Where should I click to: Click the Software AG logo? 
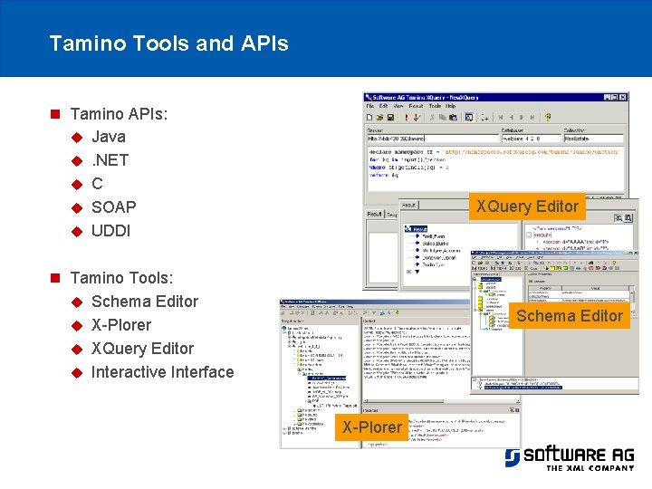click(570, 459)
